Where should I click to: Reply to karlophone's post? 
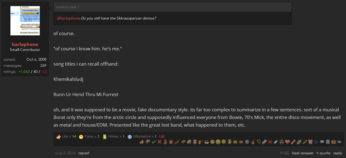click(x=338, y=153)
